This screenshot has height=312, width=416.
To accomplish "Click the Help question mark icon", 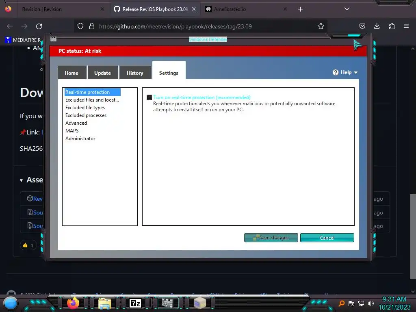I will coord(336,72).
